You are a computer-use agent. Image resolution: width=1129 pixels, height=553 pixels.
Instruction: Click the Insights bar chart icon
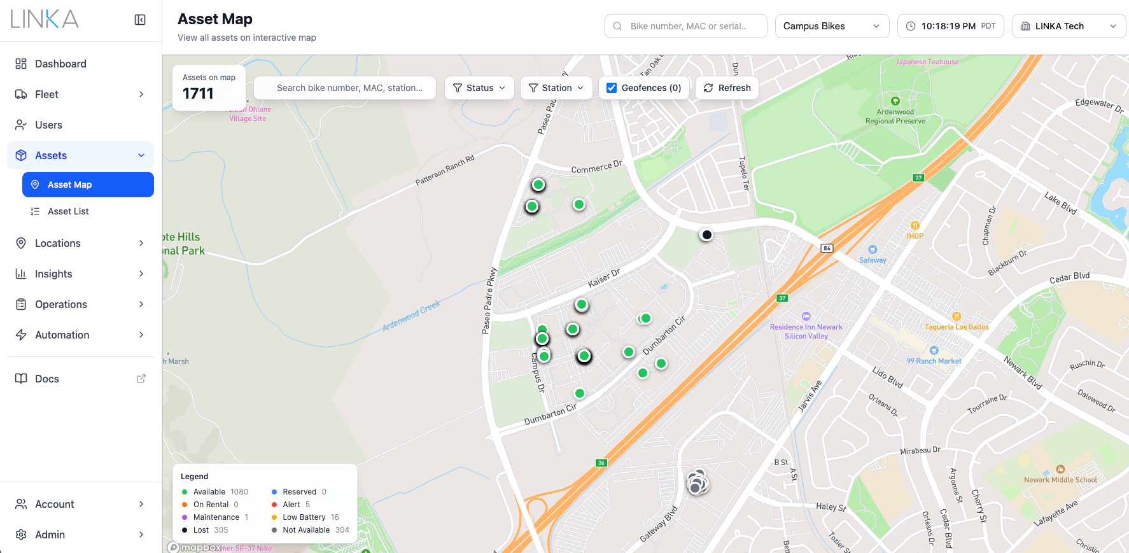click(x=21, y=274)
